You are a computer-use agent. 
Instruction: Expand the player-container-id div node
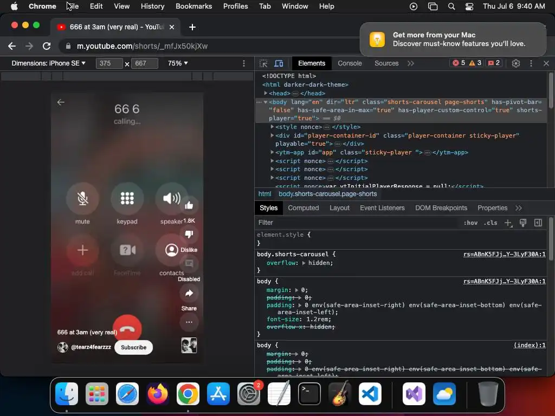(272, 135)
